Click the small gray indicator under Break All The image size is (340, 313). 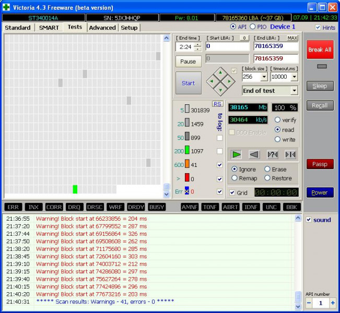[x=322, y=66]
